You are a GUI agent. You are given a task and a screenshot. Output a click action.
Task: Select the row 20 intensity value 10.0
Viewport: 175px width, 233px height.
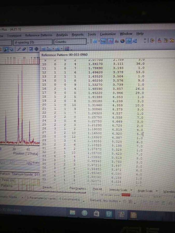[x=139, y=105]
